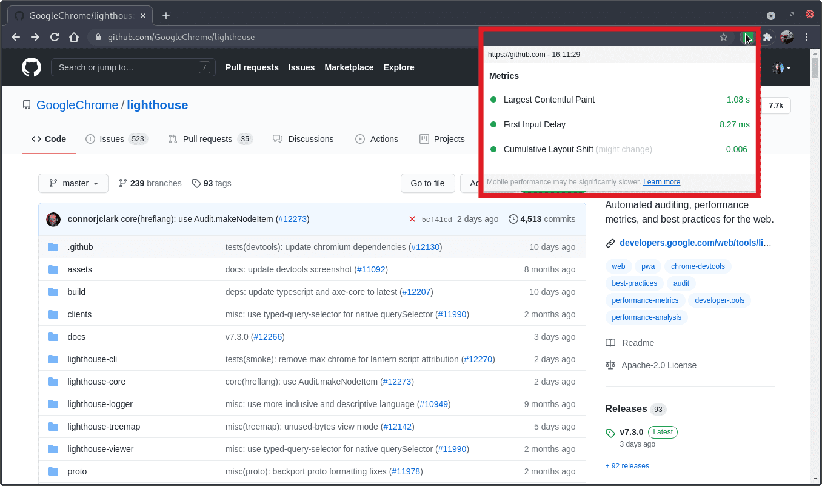This screenshot has width=822, height=486.
Task: Click the browser forward arrow
Action: pyautogui.click(x=35, y=37)
